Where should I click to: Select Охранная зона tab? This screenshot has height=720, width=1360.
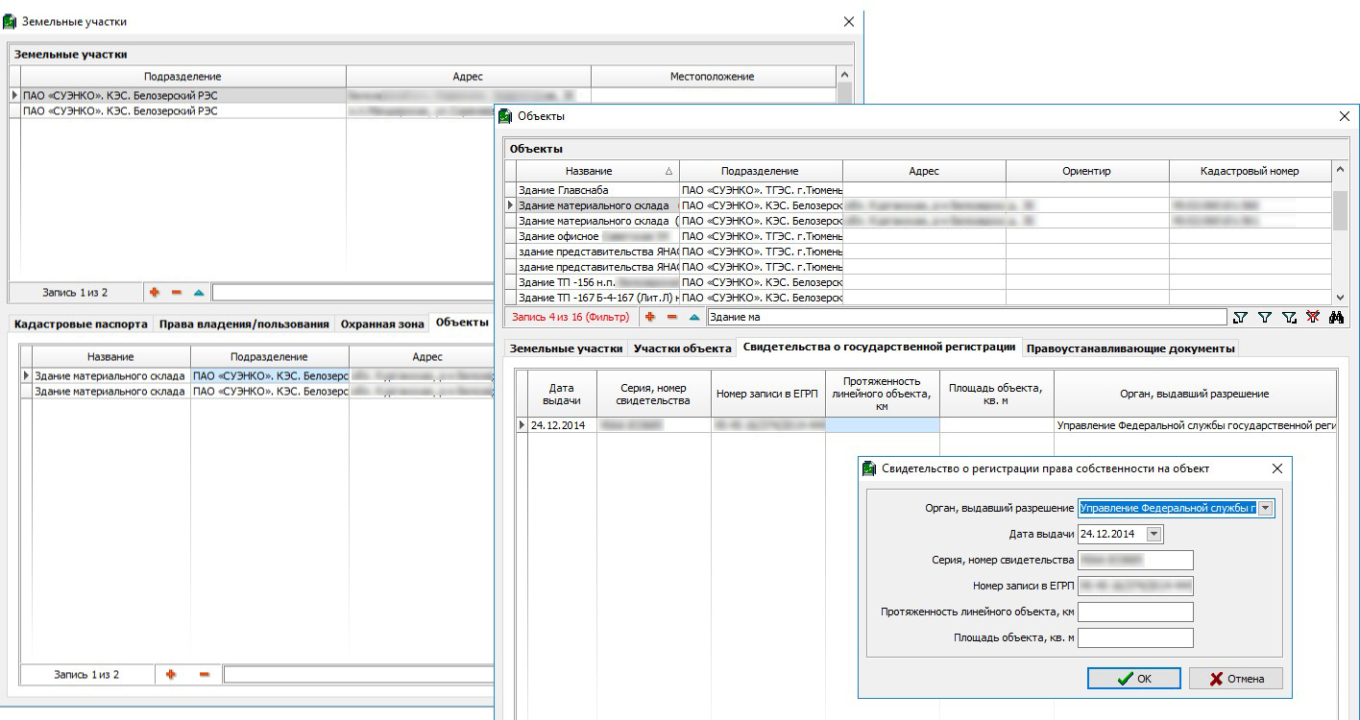(382, 324)
